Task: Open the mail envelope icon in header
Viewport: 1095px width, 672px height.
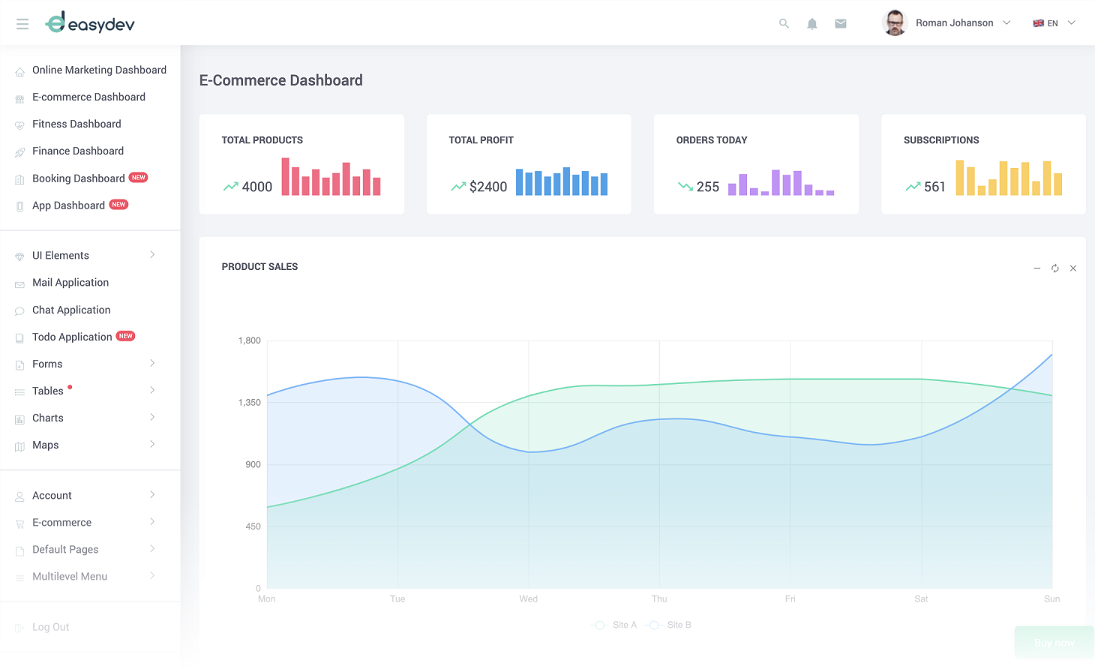Action: (x=840, y=23)
